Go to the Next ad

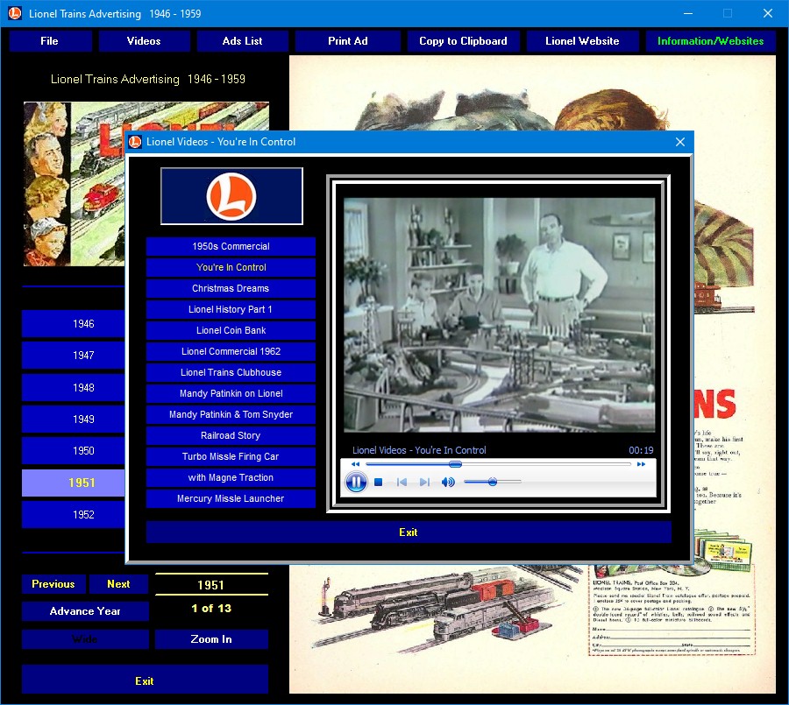pyautogui.click(x=118, y=584)
